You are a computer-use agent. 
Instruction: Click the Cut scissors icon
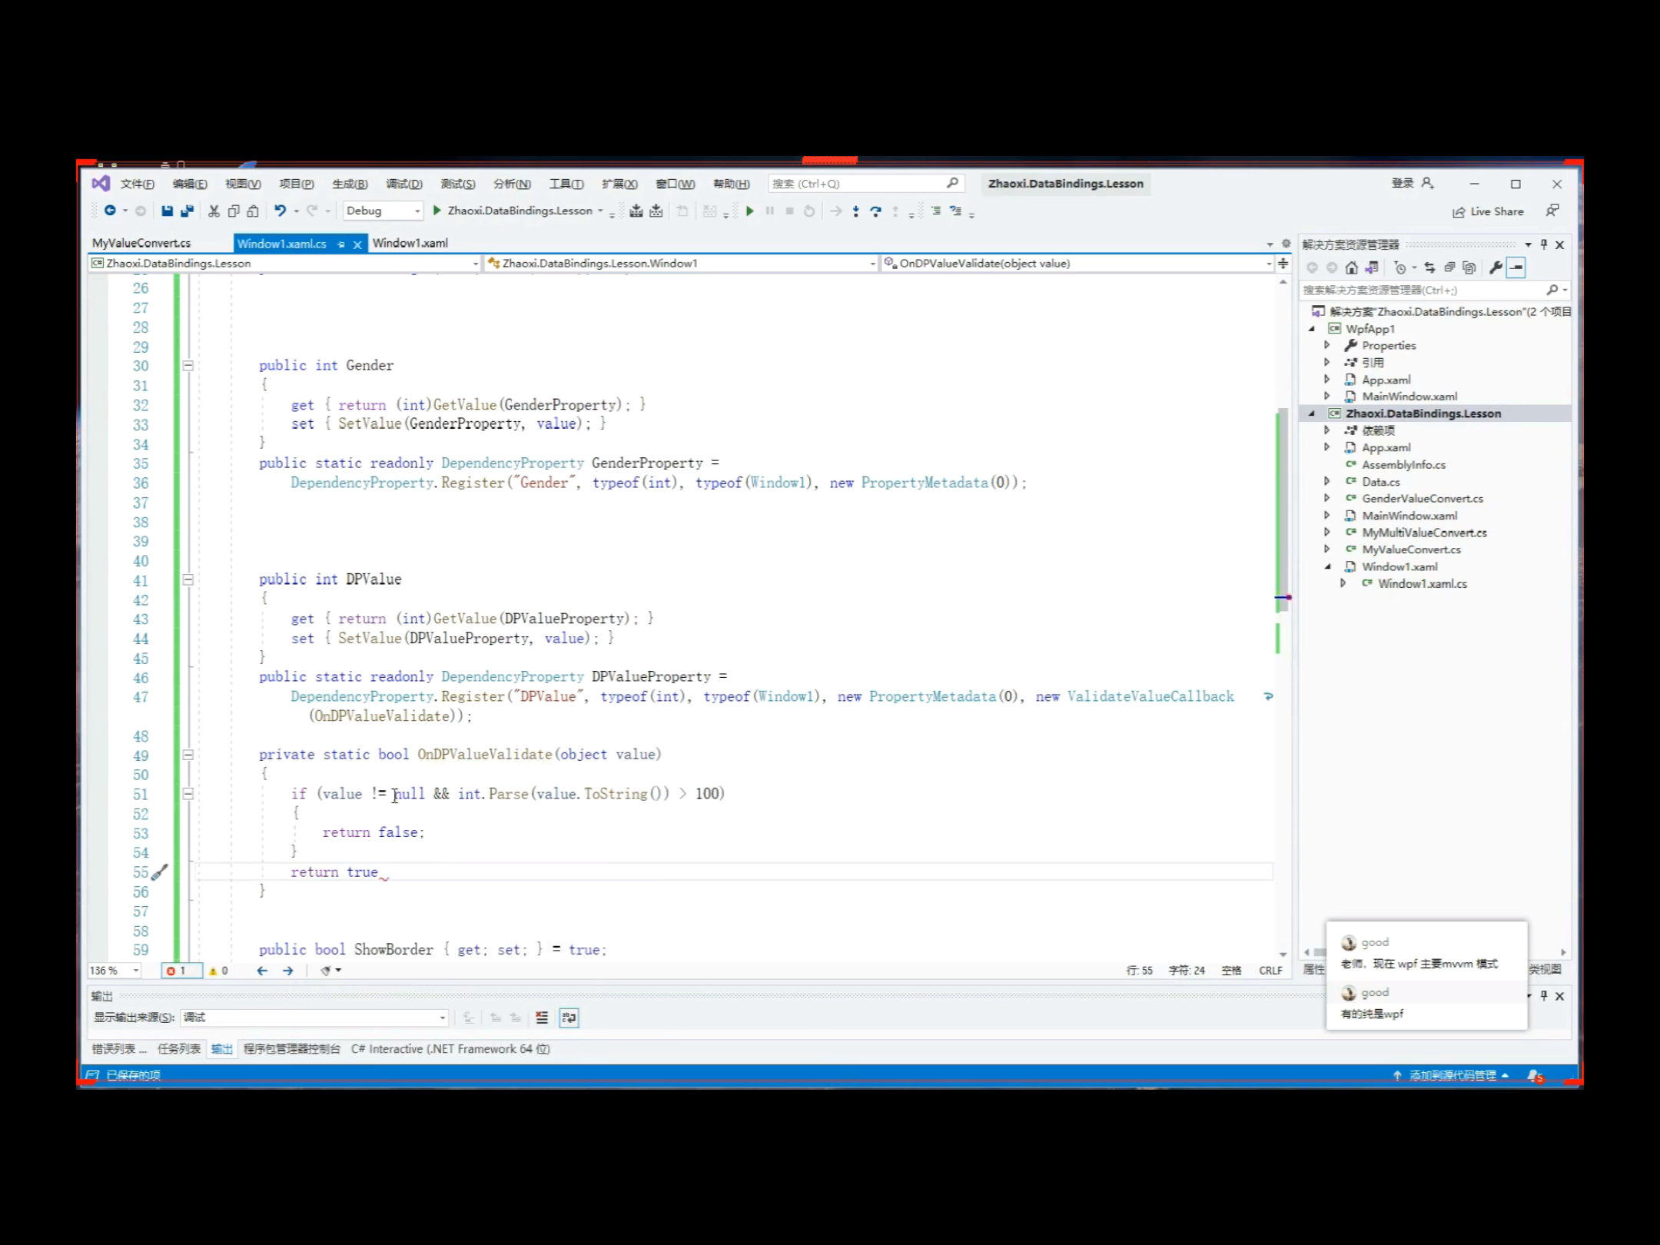tap(214, 211)
